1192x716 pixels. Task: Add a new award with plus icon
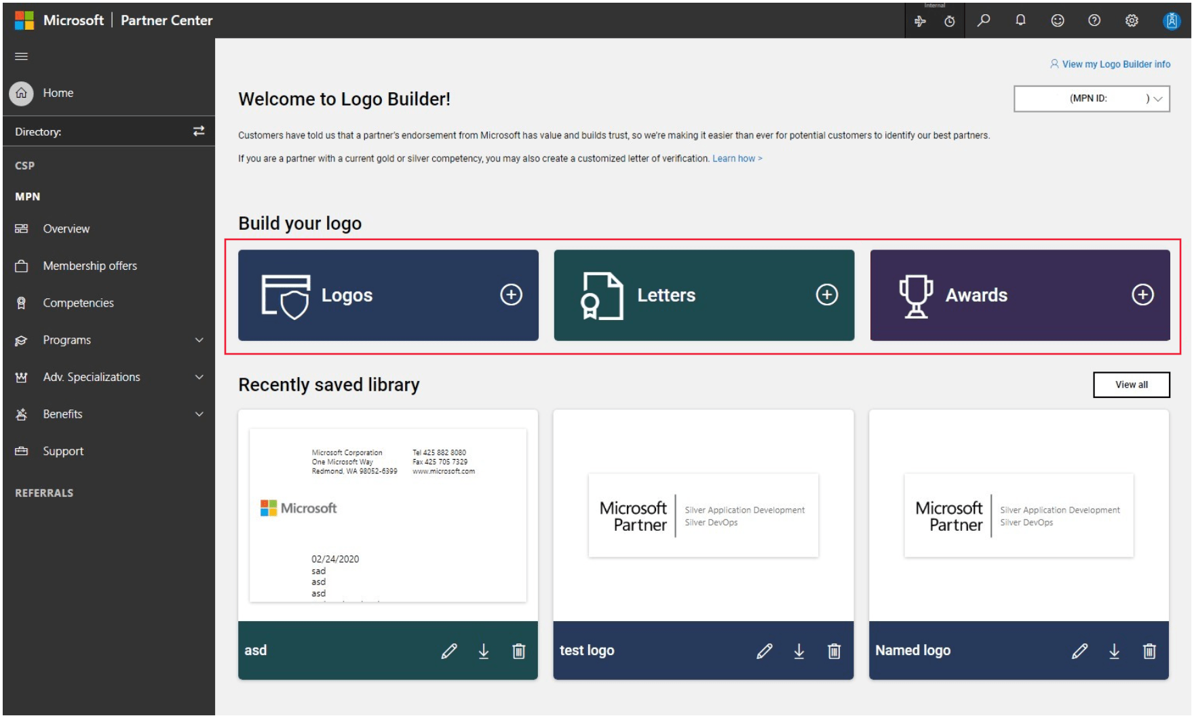point(1142,294)
